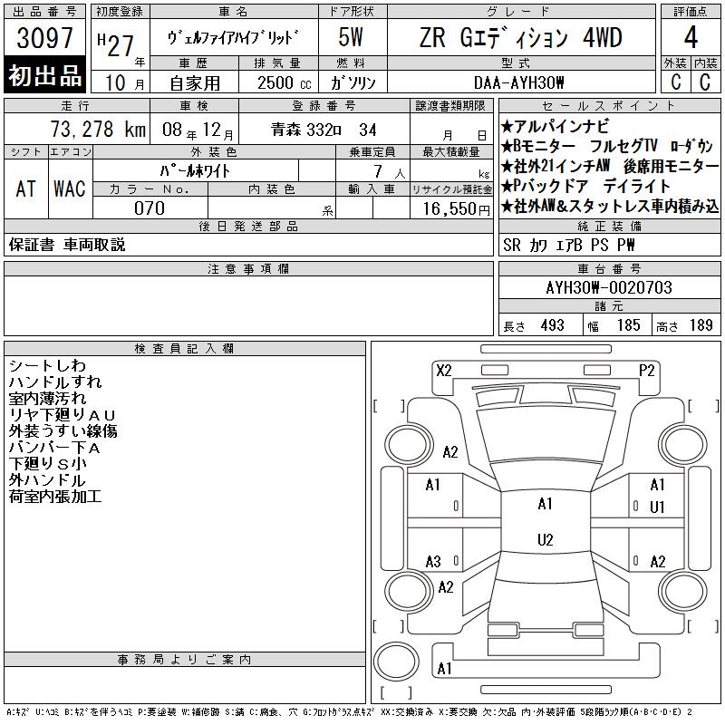Viewport: 725px width, 725px height.
Task: Select the chassis number AYH30W-0020703
Action: (x=609, y=287)
